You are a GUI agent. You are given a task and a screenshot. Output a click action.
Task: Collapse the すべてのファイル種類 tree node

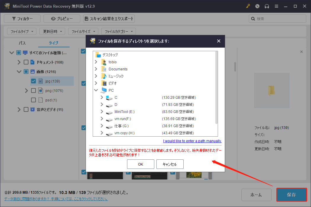(12, 53)
